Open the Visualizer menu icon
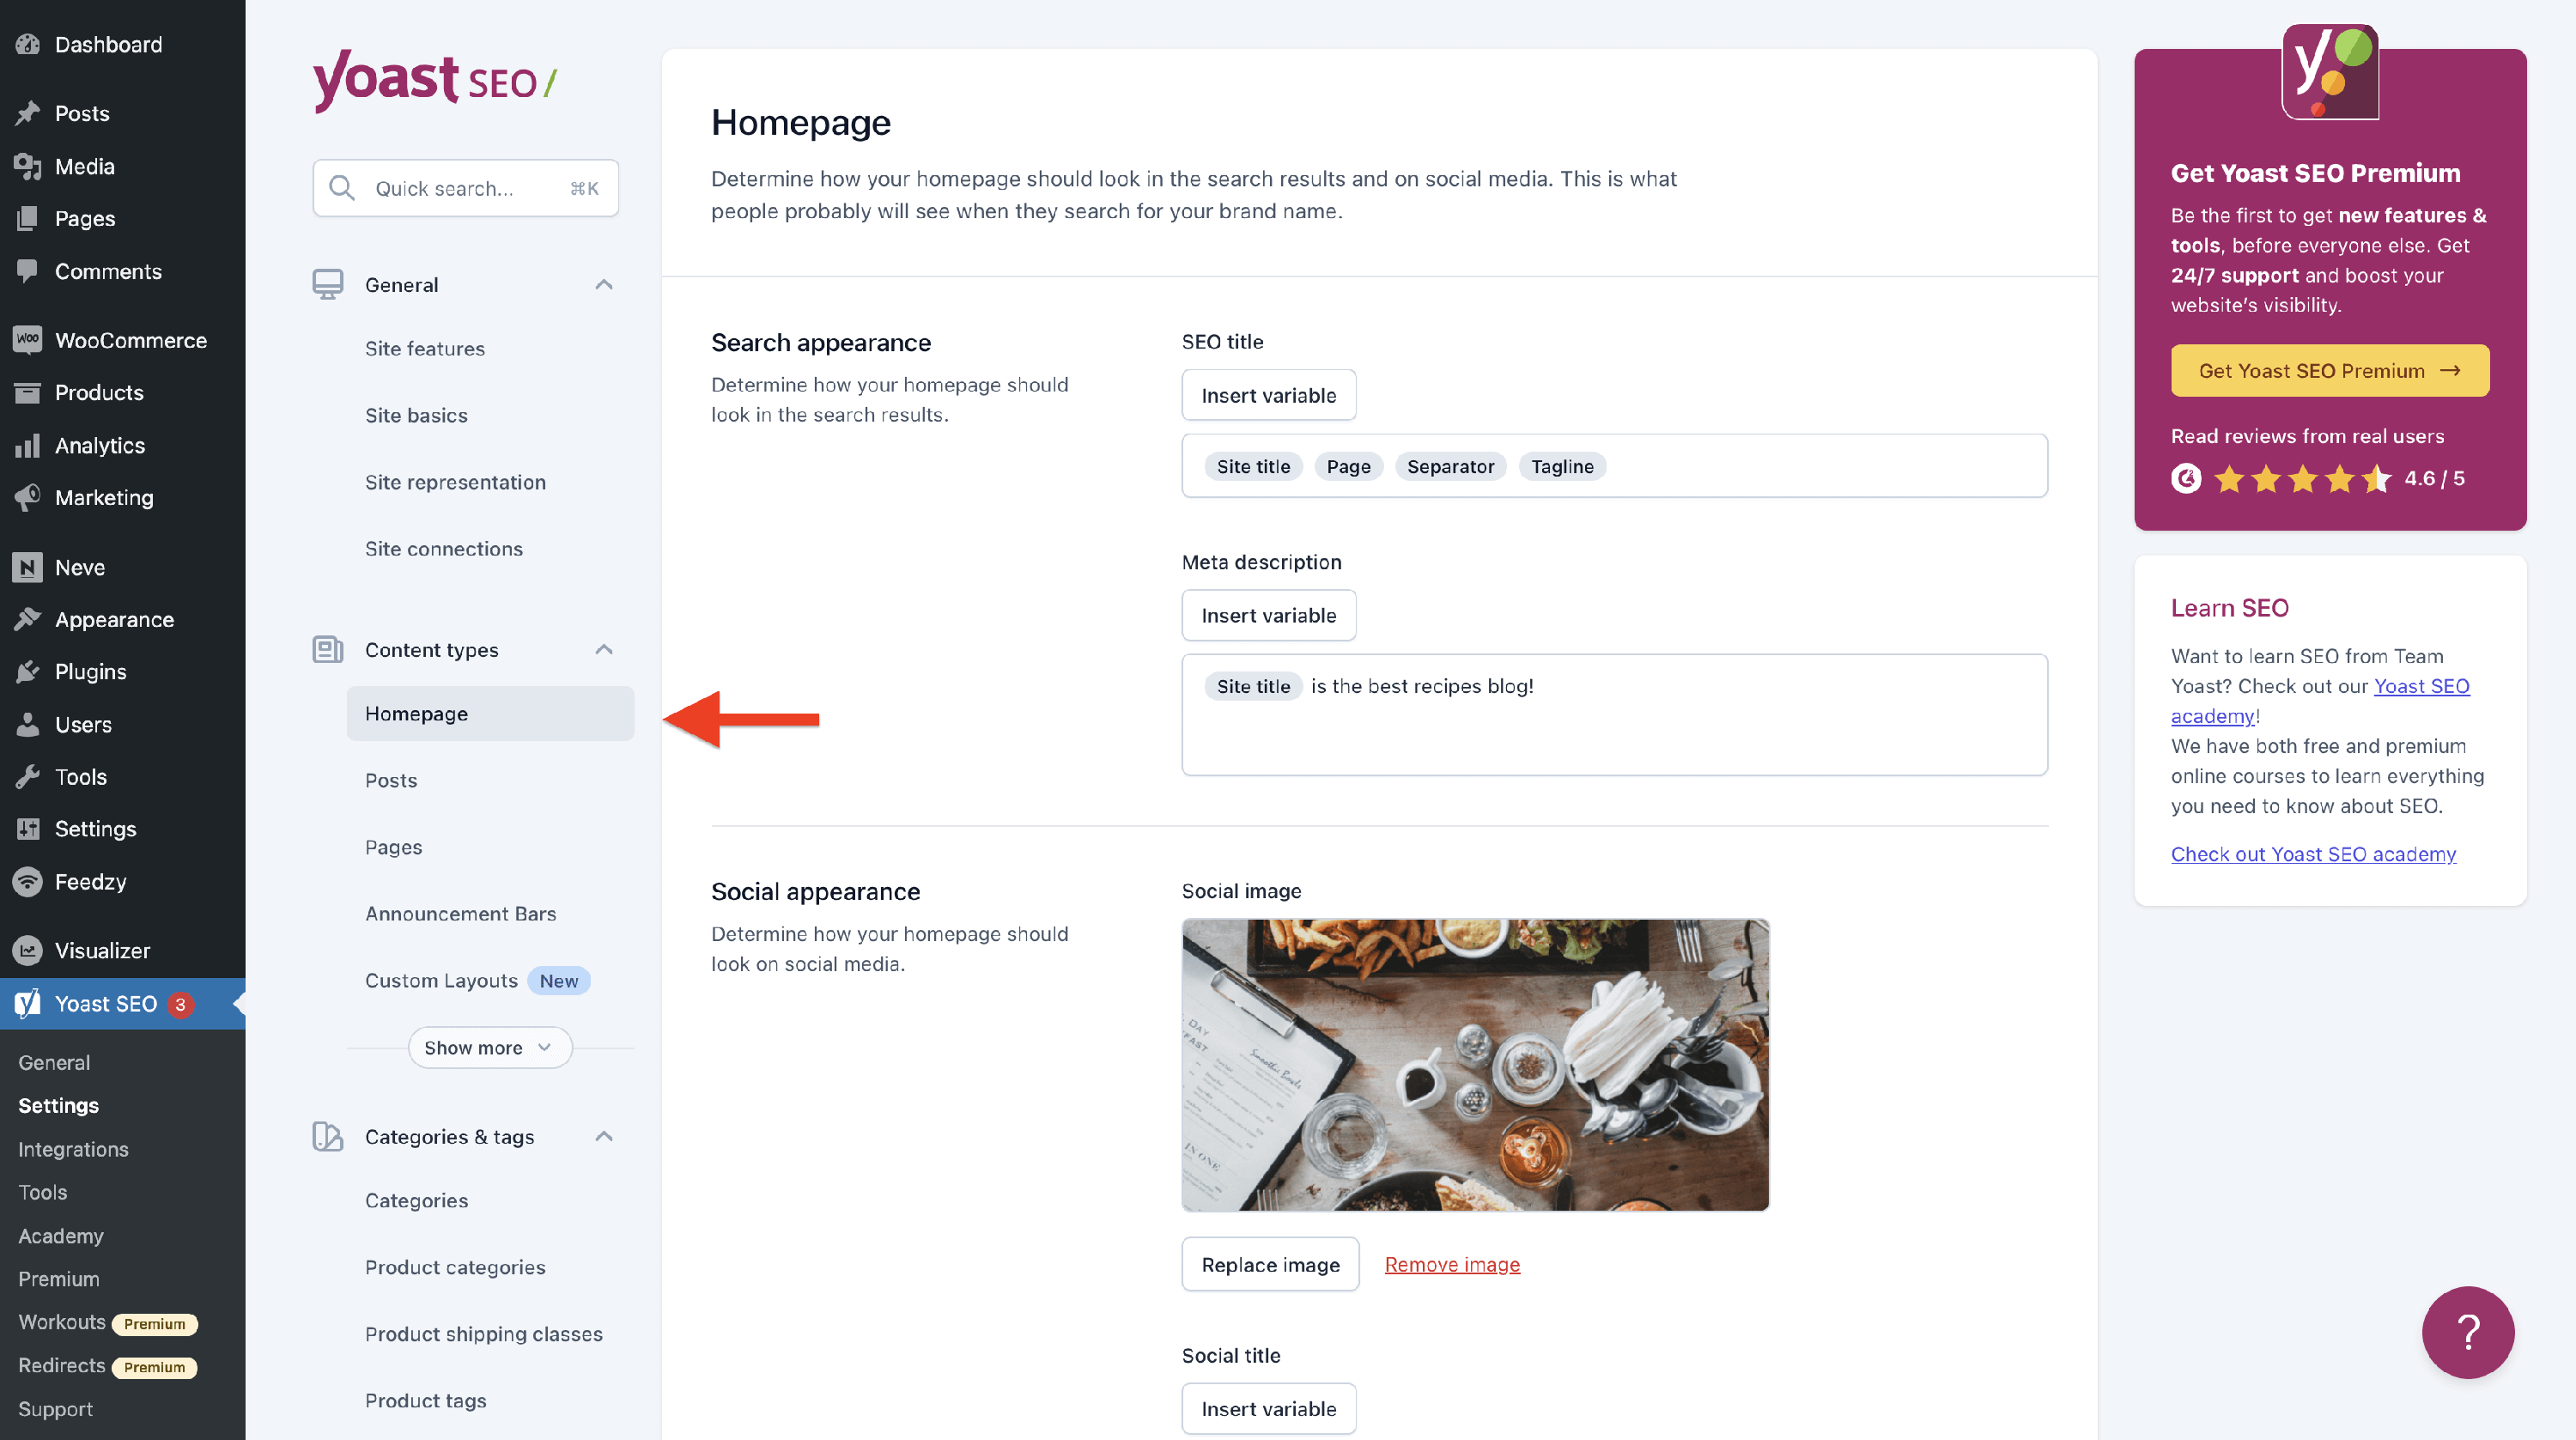2576x1440 pixels. click(28, 950)
